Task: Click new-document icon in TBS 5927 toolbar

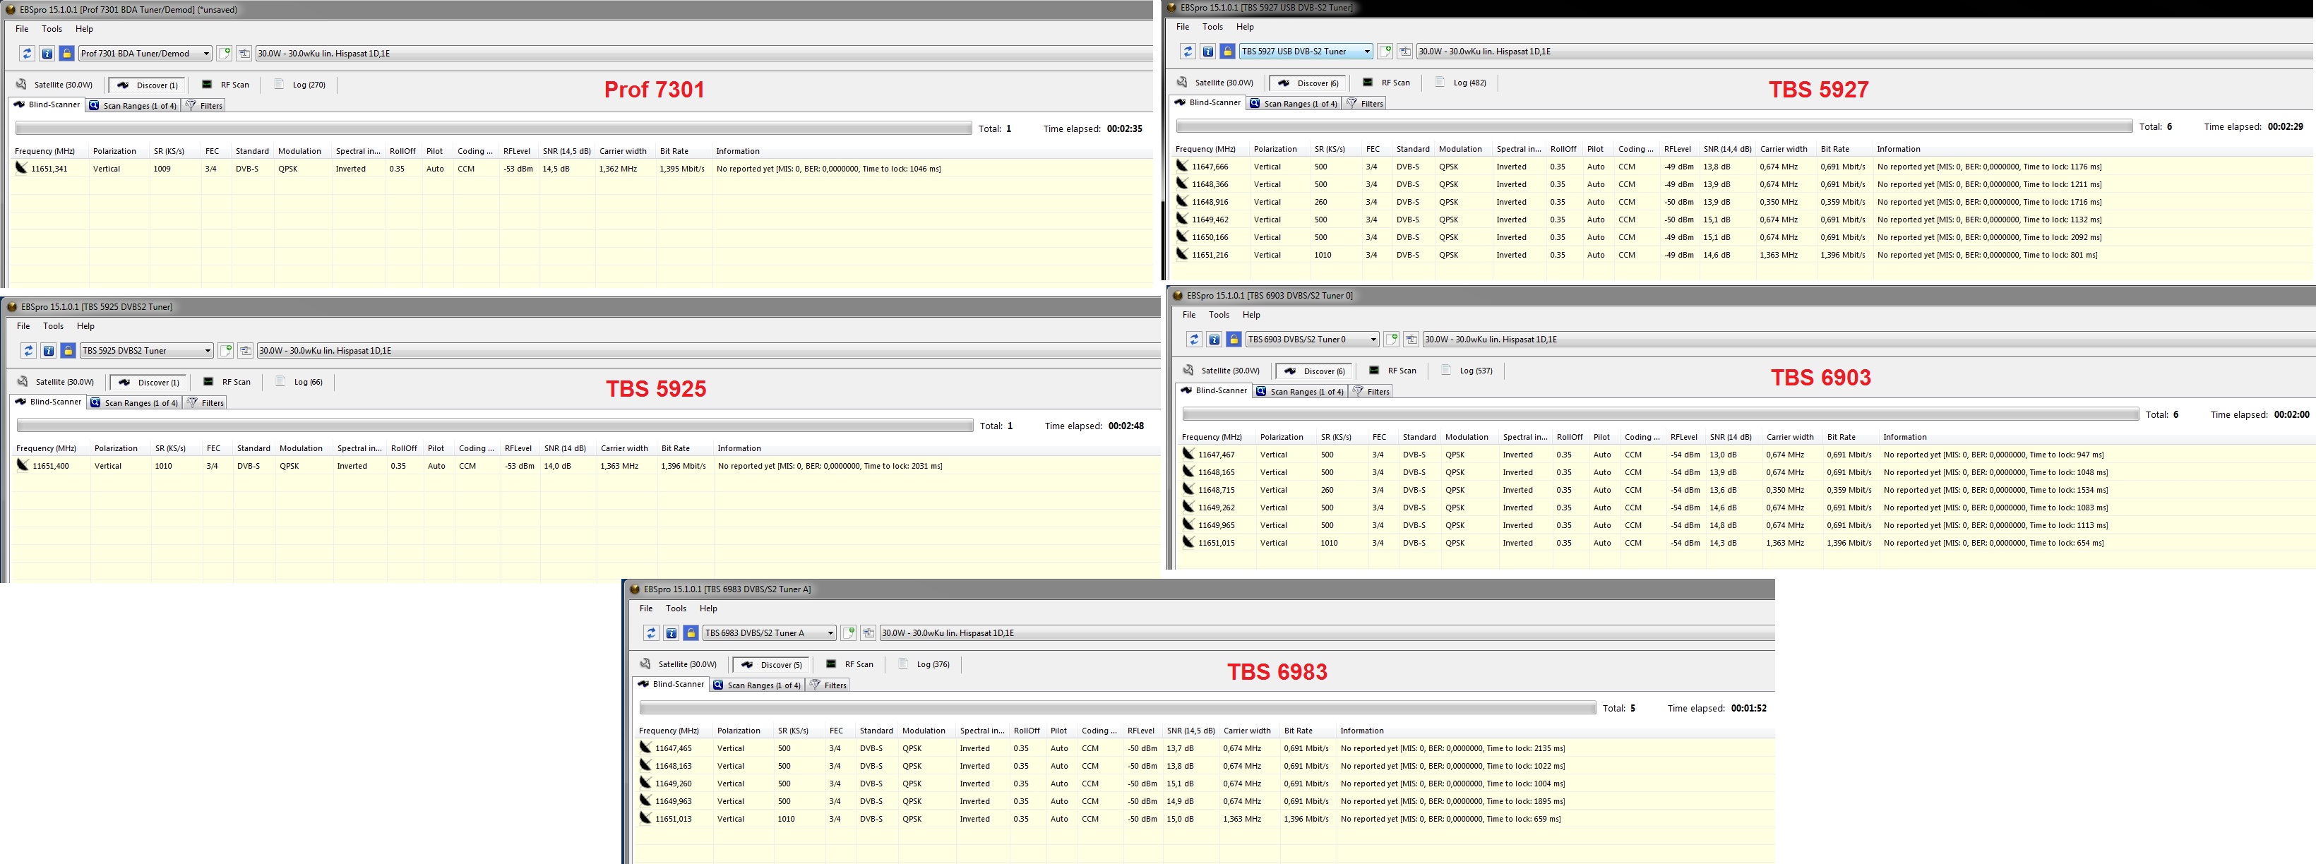Action: click(1385, 52)
